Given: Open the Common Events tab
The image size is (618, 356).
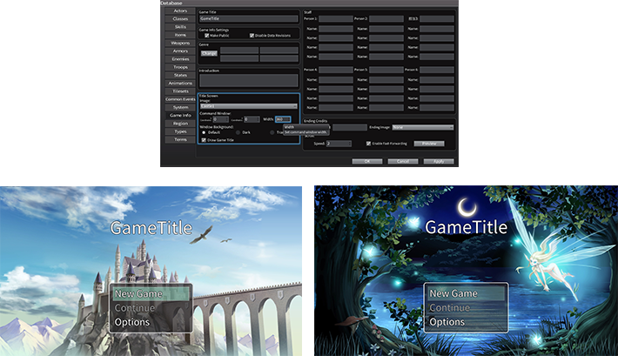Looking at the screenshot, I should (x=179, y=99).
